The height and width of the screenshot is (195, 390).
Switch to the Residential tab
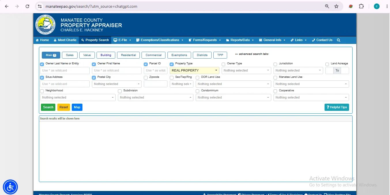click(129, 55)
